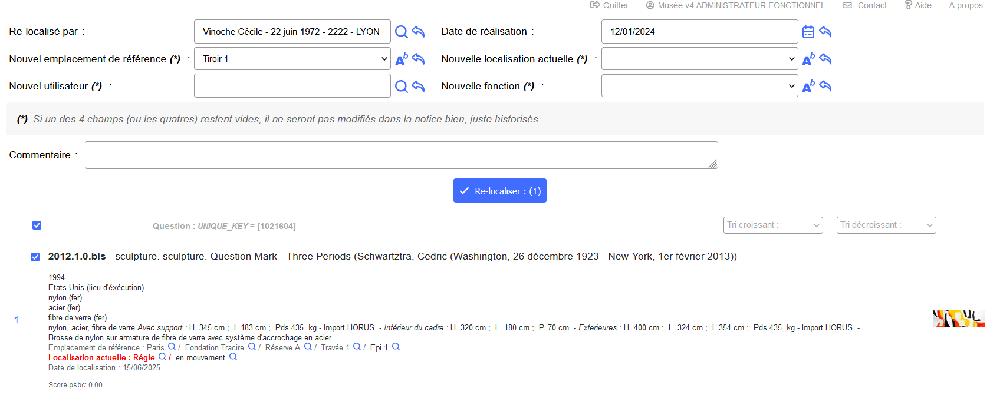The width and height of the screenshot is (990, 398).
Task: Click magnifier icon after Localisation actuelle Régie
Action: (162, 357)
